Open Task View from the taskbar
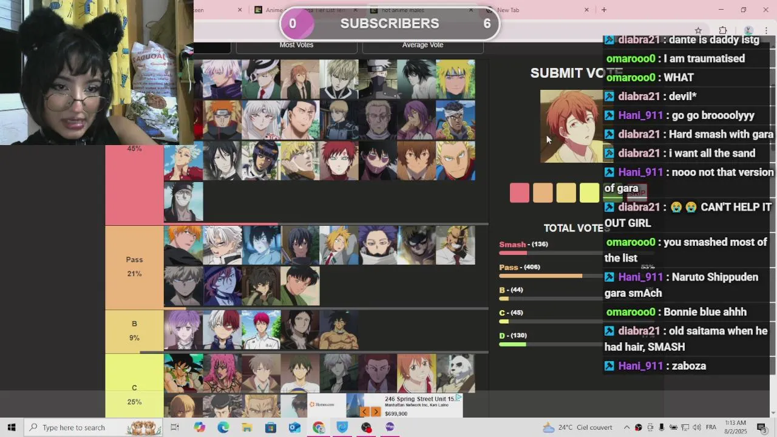Viewport: 777px width, 437px height. [x=175, y=427]
